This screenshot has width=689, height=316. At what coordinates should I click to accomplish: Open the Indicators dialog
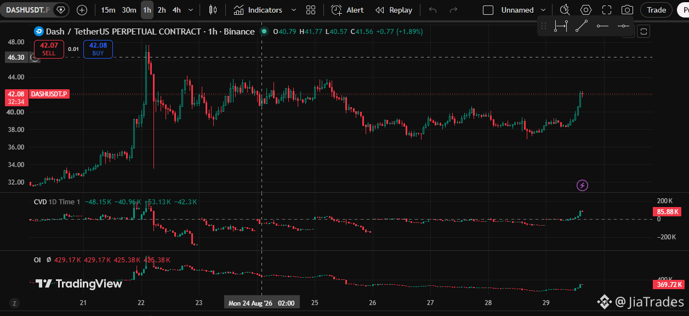[x=258, y=10]
